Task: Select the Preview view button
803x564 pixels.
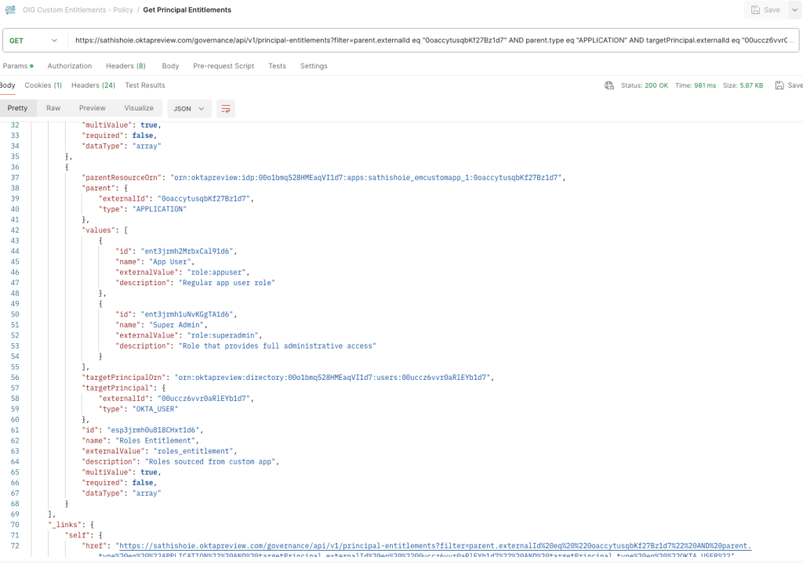Action: click(93, 108)
